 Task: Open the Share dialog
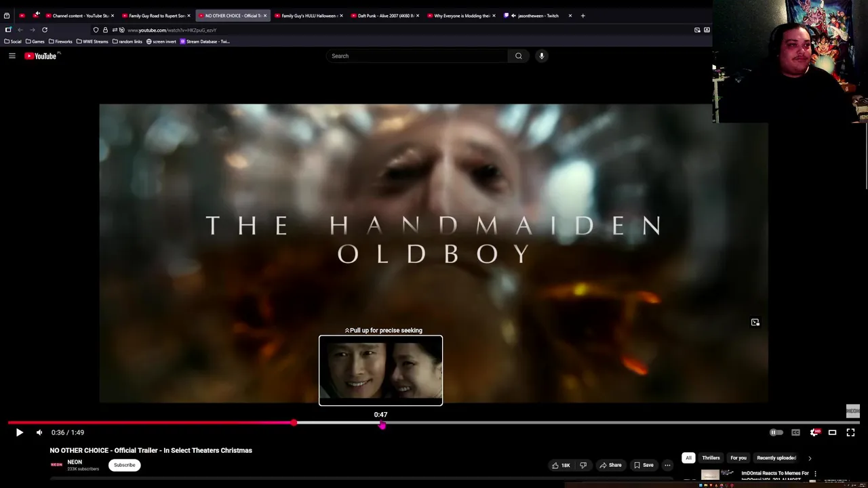point(610,465)
